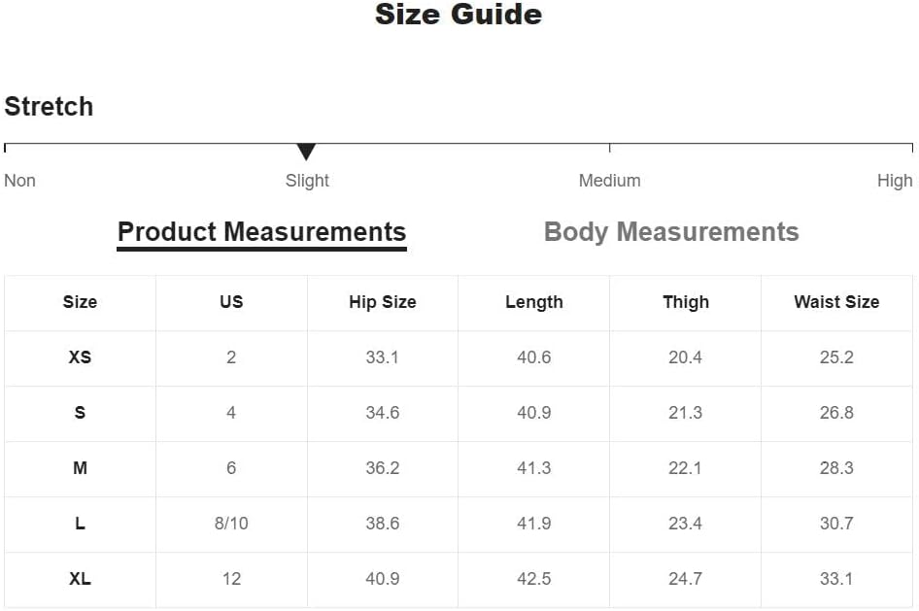Switch to the Body Measurements tab

coord(671,232)
